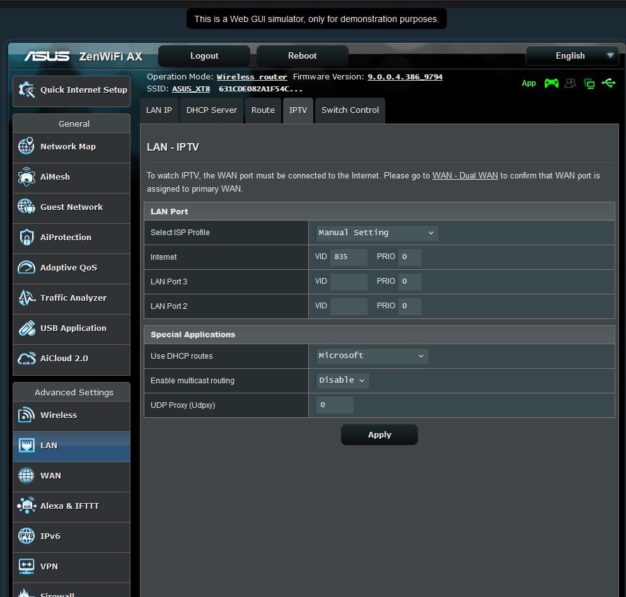Click the Network Map globe icon
This screenshot has width=626, height=597.
(26, 146)
